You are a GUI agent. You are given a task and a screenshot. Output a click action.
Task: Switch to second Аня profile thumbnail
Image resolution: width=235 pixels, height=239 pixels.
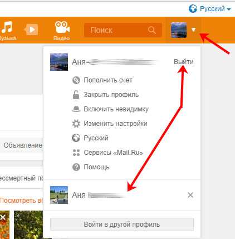[59, 195]
